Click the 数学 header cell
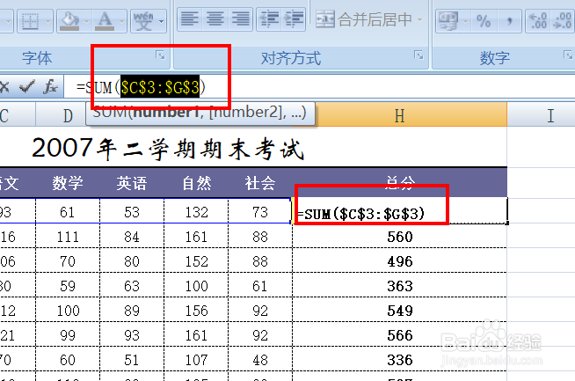Image resolution: width=575 pixels, height=381 pixels. tap(68, 183)
